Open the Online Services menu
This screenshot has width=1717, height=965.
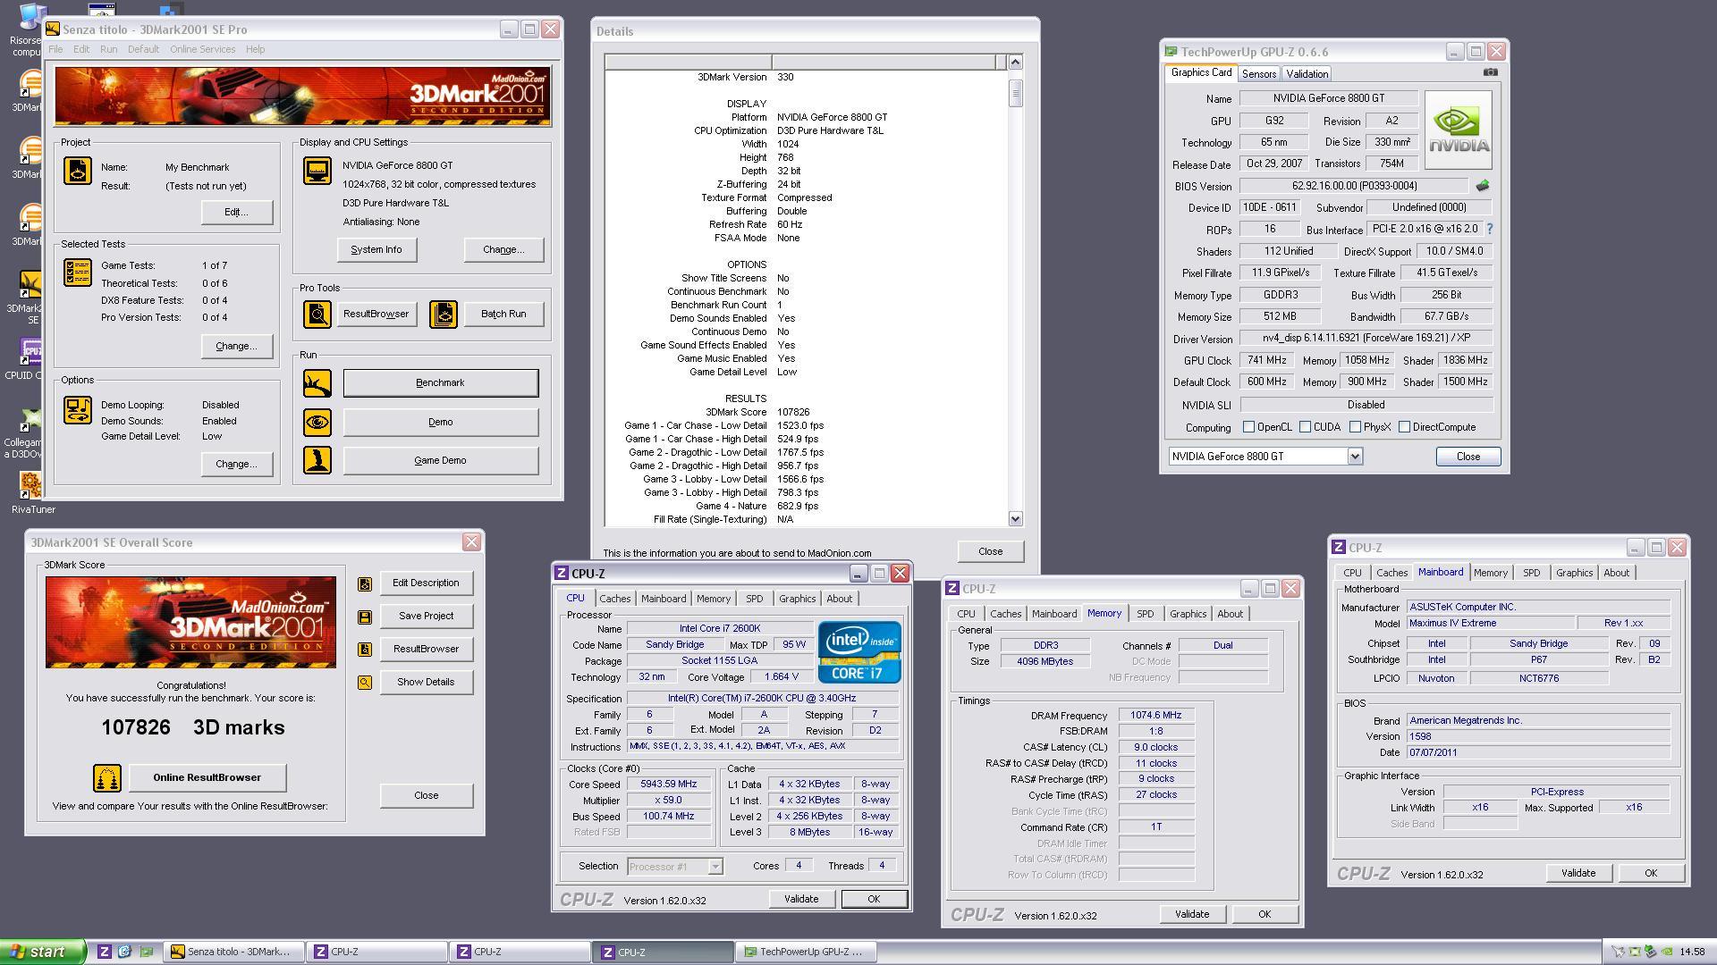point(203,49)
